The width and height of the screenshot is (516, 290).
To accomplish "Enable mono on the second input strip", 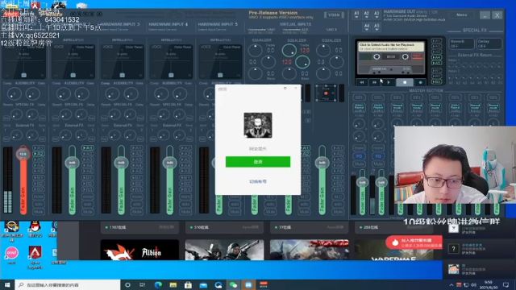I will pyautogui.click(x=88, y=197).
